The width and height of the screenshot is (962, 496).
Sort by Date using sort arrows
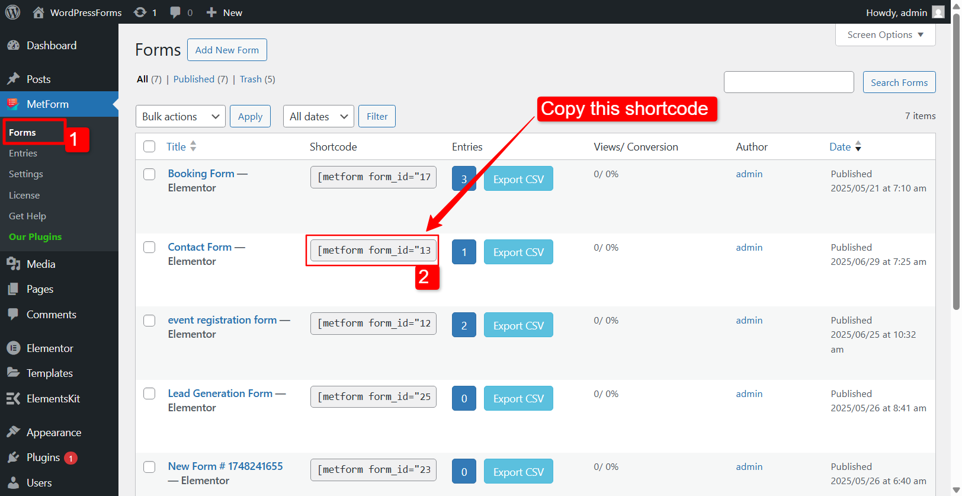pyautogui.click(x=858, y=146)
